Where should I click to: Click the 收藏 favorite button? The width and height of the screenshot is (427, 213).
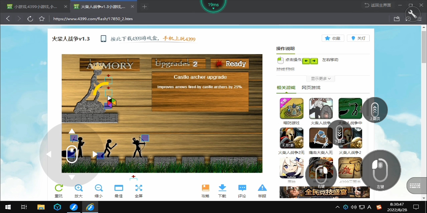(x=333, y=38)
